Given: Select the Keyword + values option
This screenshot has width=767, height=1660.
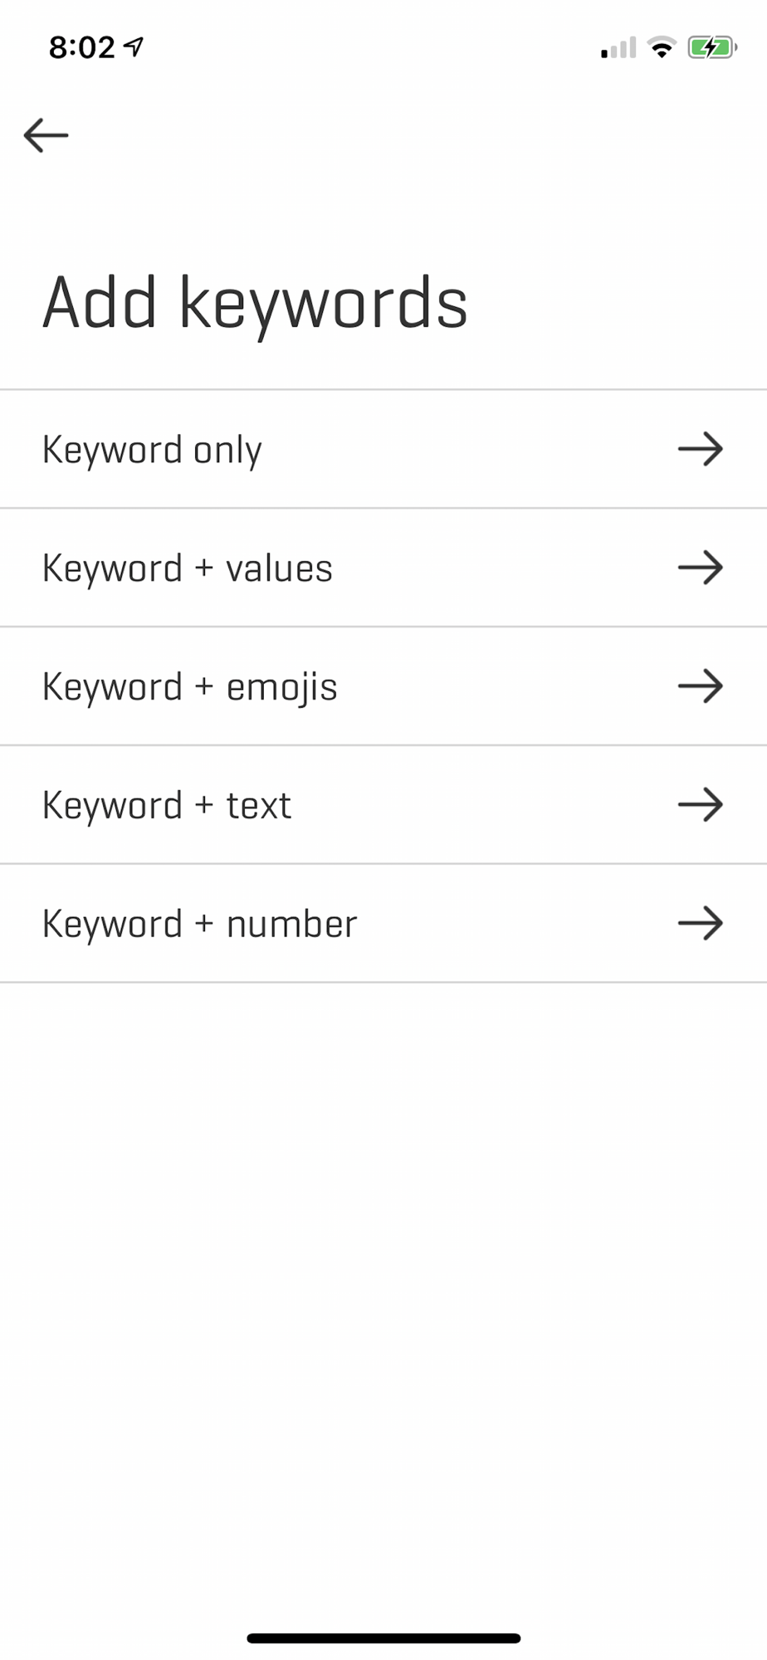Looking at the screenshot, I should [x=188, y=569].
